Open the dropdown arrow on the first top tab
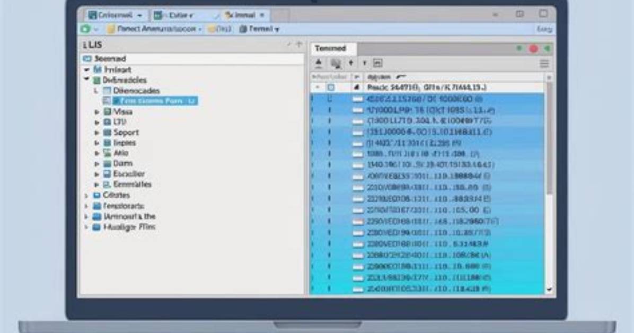This screenshot has height=333, width=634. 139,15
